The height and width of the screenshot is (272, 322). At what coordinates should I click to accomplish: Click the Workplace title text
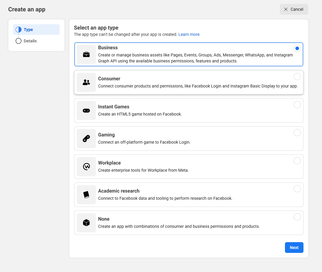109,163
